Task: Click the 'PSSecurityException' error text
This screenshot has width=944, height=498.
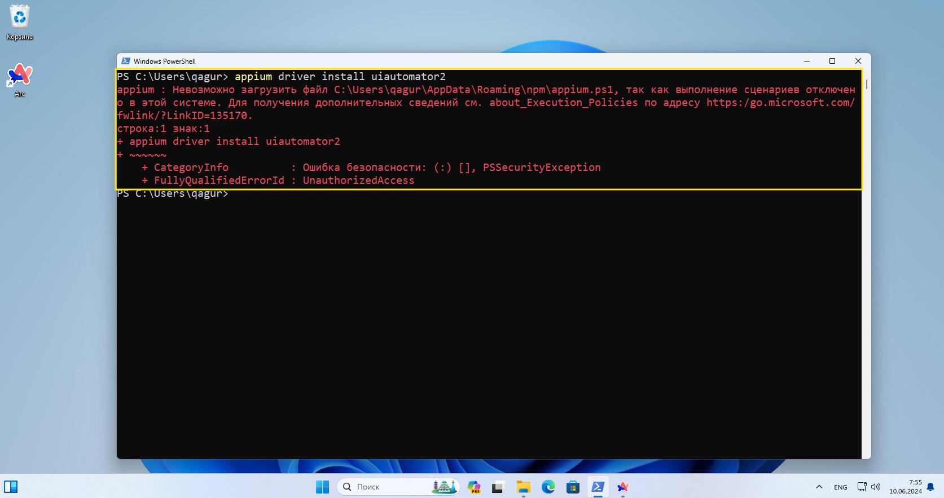Action: (542, 168)
